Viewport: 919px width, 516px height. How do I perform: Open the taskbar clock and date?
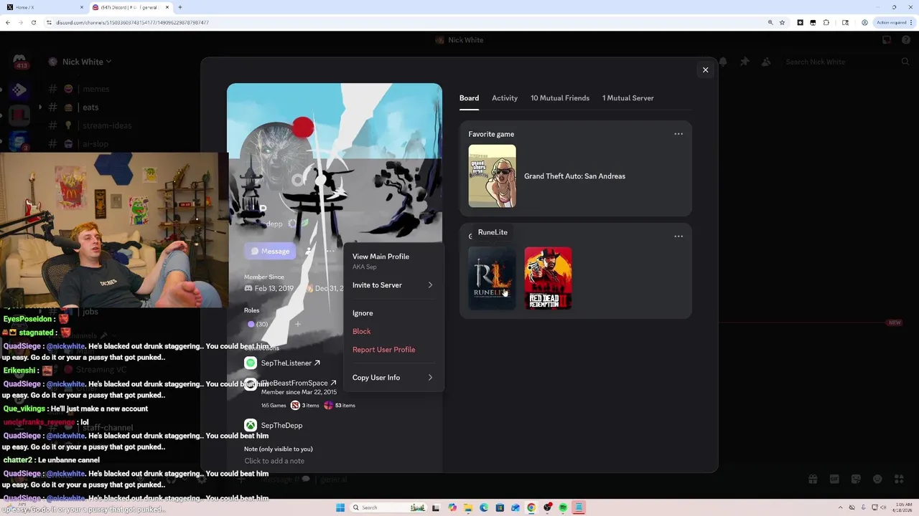coord(902,507)
